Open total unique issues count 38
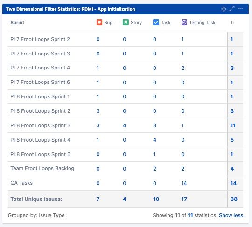Screen dimensions: 252x227 click(234, 199)
